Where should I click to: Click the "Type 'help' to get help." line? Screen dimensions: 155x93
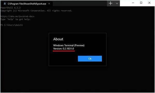coord(16,19)
